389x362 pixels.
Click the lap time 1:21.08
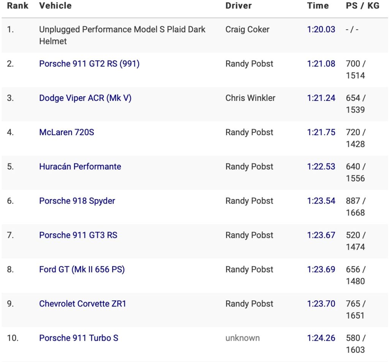(321, 64)
